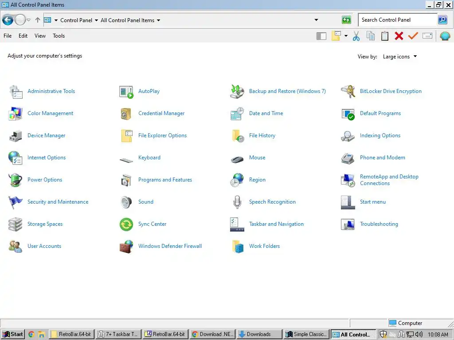The image size is (454, 340).
Task: Expand the Control Panel breadcrumb arrow
Action: (x=96, y=20)
